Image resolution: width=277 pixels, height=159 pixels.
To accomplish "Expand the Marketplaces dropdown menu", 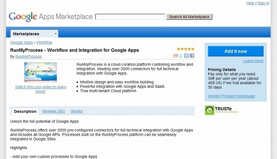I will [x=34, y=34].
